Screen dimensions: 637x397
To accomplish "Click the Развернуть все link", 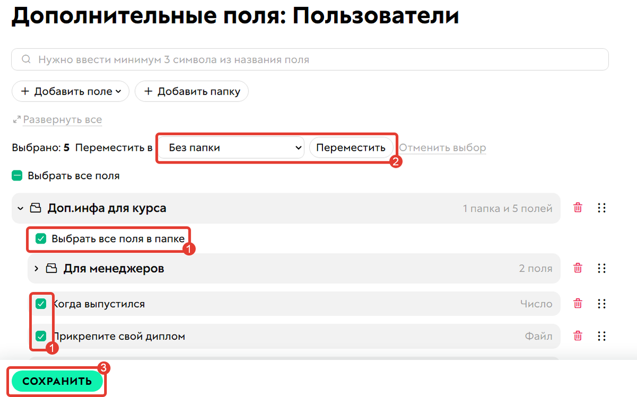I will pos(62,119).
